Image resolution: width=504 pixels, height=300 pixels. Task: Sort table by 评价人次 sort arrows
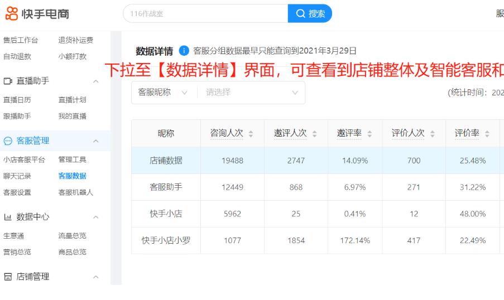433,134
